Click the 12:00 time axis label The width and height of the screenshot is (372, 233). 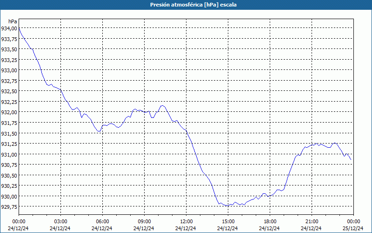coord(186,222)
